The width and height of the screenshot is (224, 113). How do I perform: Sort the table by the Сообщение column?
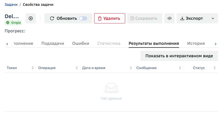159,68
